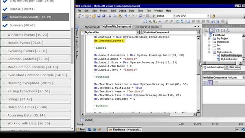Open the InitializeComponent method dropdown
Viewport: 245px width, 138px height.
[x=198, y=32]
